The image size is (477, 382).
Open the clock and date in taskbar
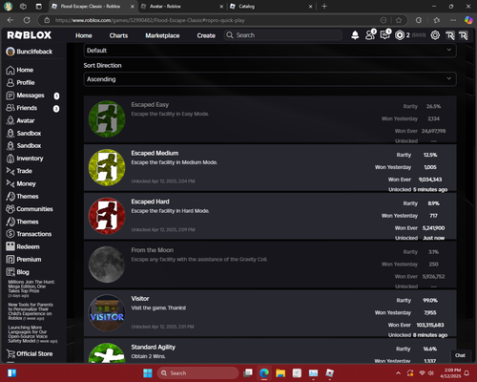(x=450, y=373)
